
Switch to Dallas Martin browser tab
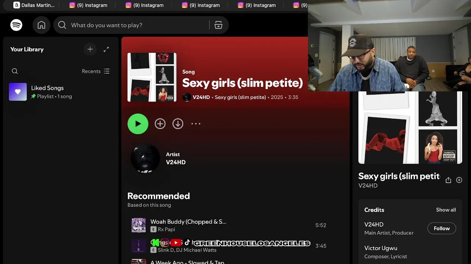pyautogui.click(x=34, y=5)
